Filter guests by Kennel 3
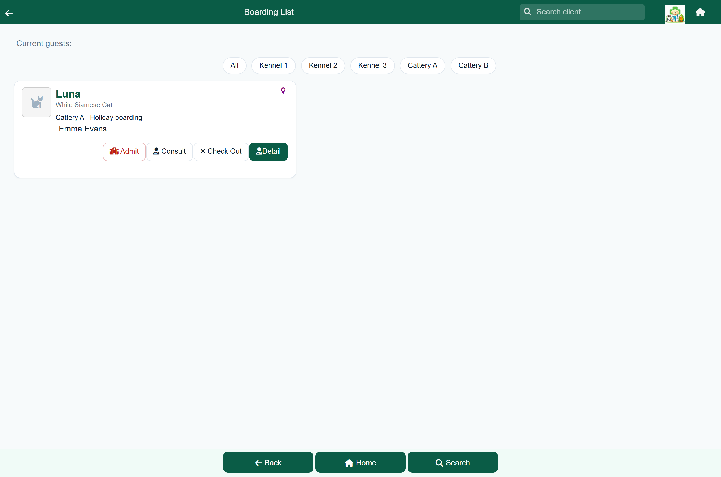The width and height of the screenshot is (721, 477). pyautogui.click(x=372, y=65)
